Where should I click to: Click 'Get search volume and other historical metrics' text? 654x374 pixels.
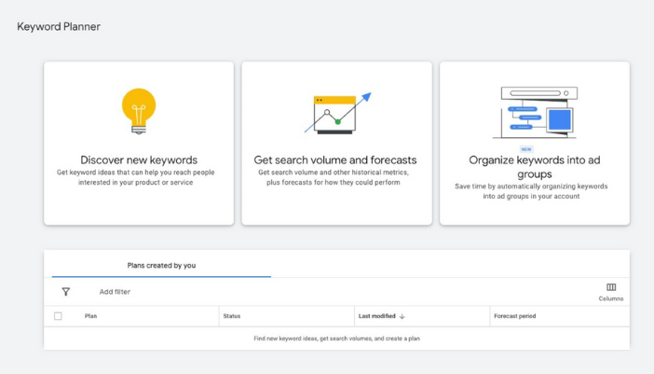click(x=334, y=177)
